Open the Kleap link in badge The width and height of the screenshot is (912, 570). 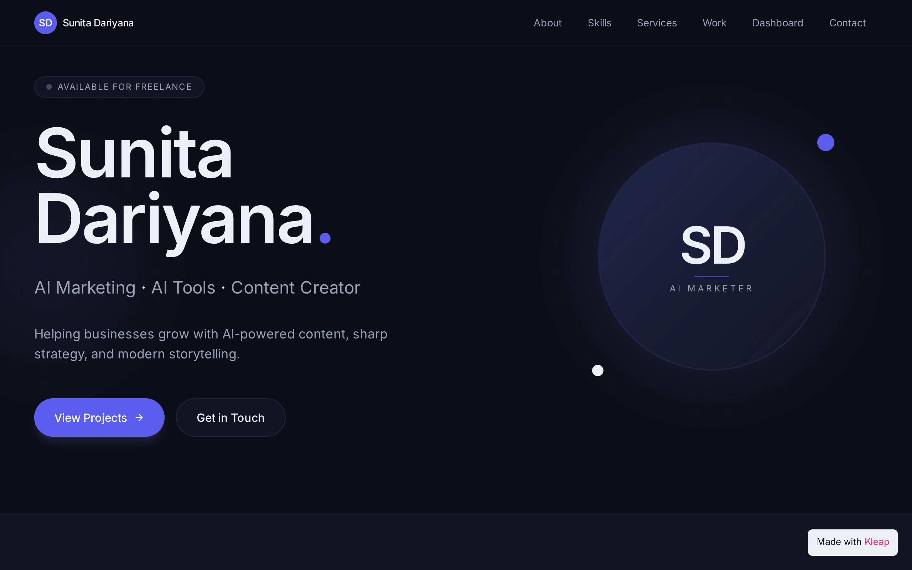point(877,542)
